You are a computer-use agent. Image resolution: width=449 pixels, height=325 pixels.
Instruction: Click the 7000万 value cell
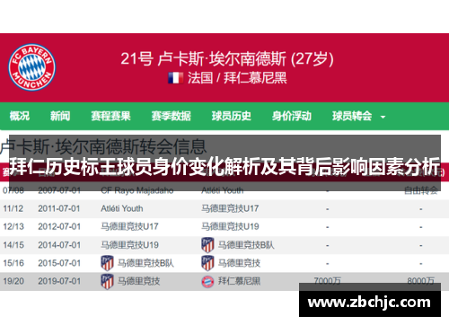point(327,281)
